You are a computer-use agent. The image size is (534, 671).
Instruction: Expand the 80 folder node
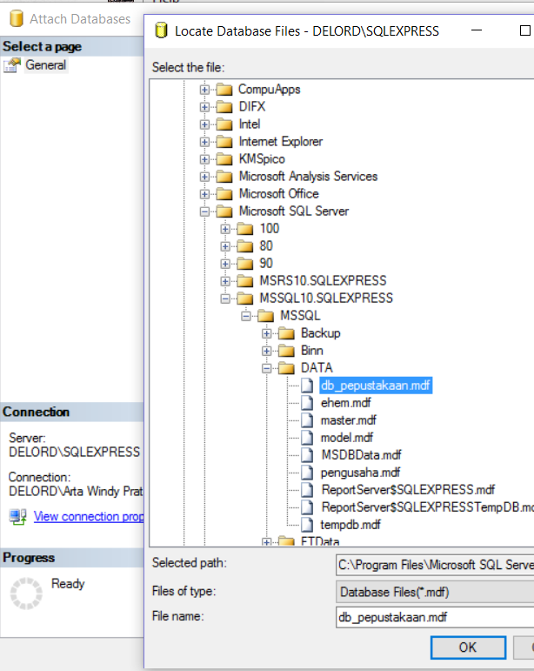click(225, 246)
